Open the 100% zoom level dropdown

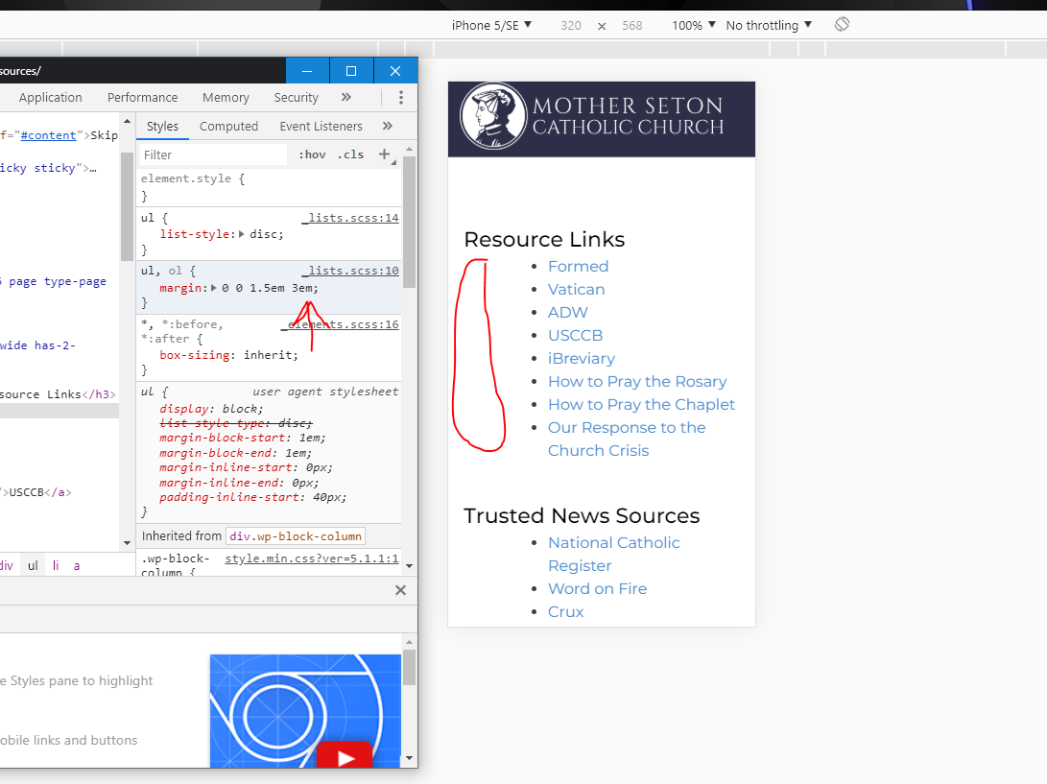(x=693, y=25)
